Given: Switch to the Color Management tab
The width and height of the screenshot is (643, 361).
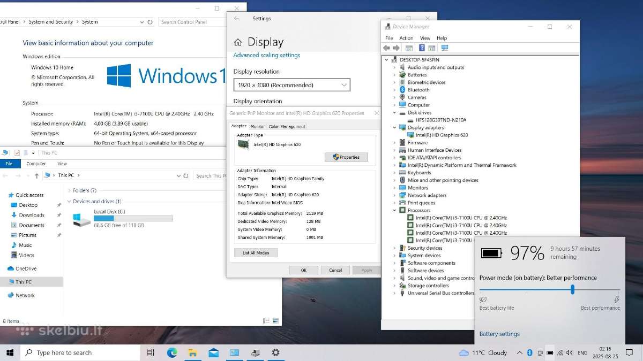Looking at the screenshot, I should click(287, 127).
